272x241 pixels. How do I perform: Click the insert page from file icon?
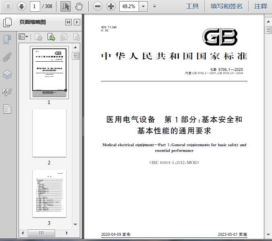point(51,37)
